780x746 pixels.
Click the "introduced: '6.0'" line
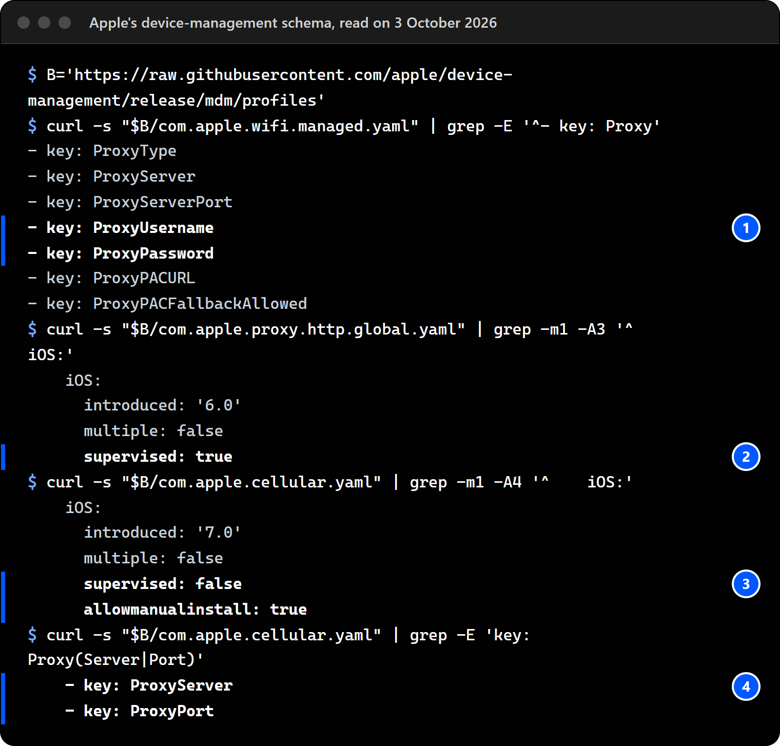click(x=163, y=405)
